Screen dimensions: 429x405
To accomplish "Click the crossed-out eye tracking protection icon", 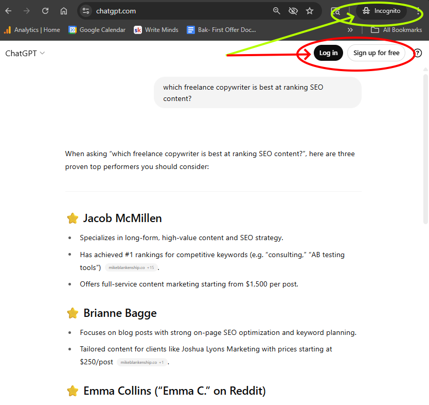I will (x=293, y=11).
